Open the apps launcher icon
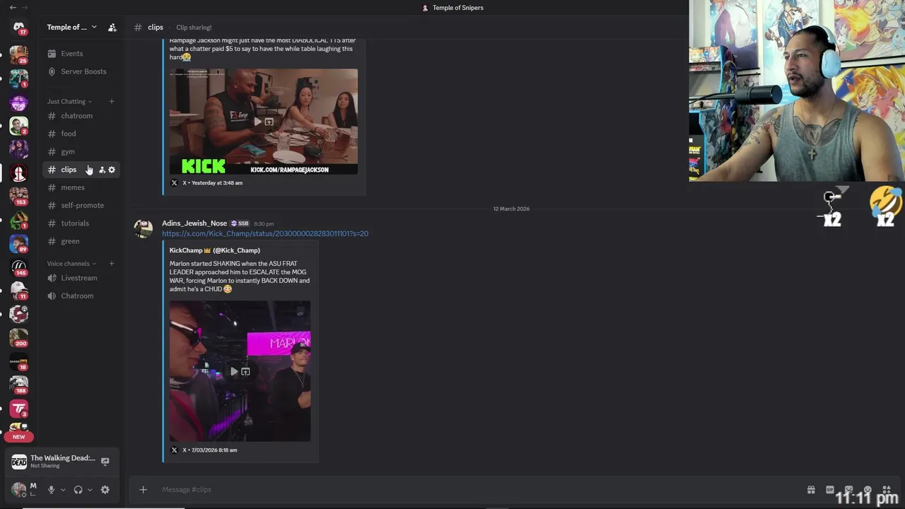 (x=886, y=489)
